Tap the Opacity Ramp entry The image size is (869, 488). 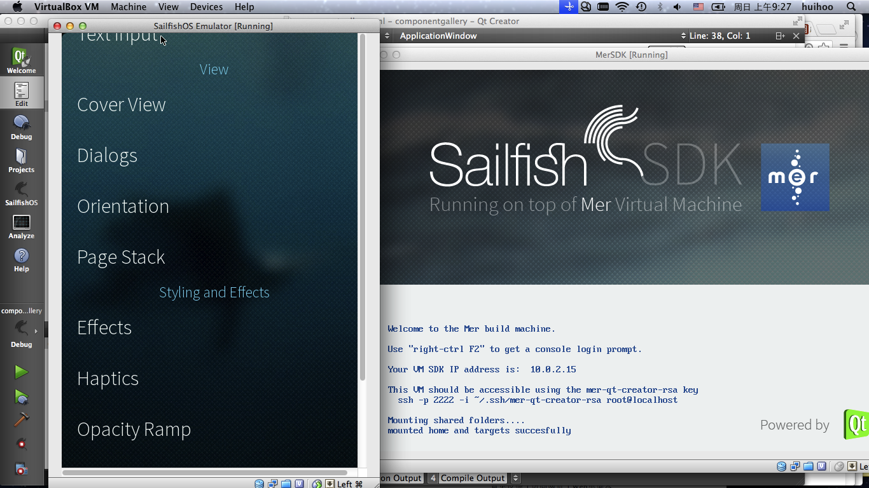click(134, 430)
